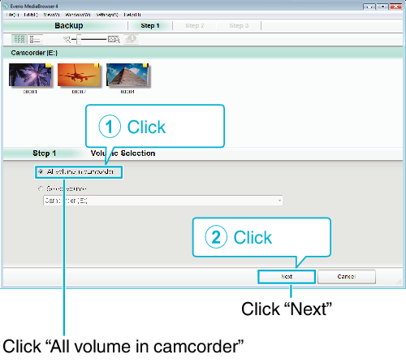This screenshot has width=406, height=363.
Task: Click the Everio MediaBrowser app icon in title bar
Action: [x=6, y=6]
